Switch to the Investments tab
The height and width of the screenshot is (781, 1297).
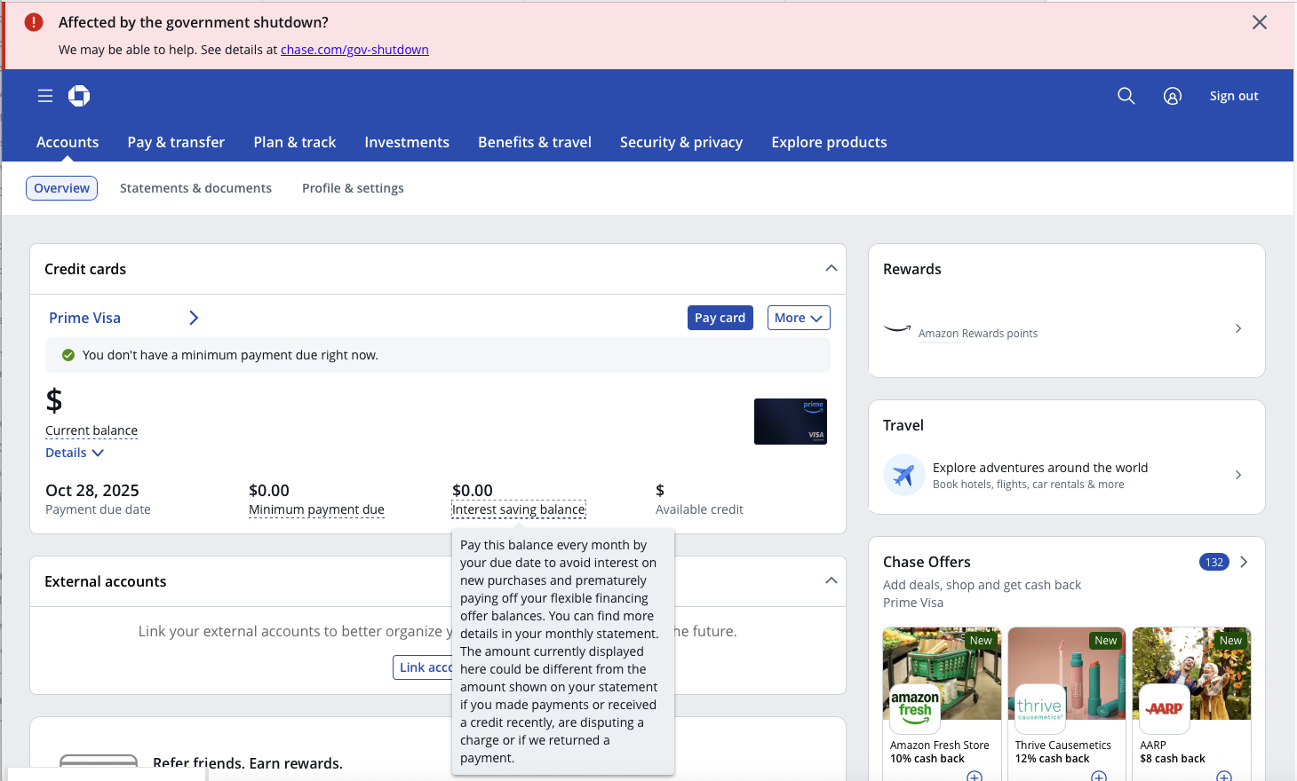407,142
